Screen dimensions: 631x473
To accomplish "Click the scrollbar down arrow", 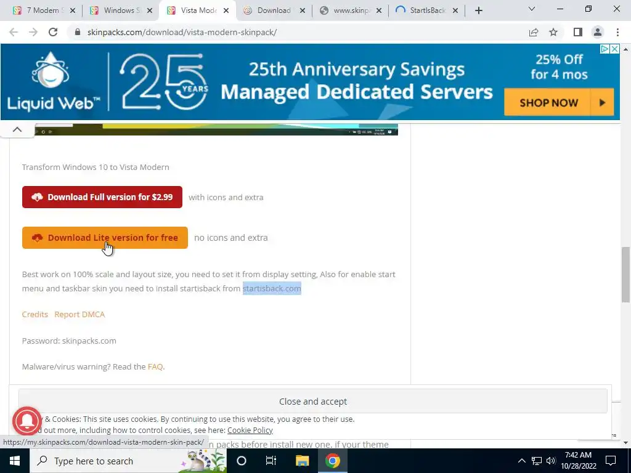I will tap(625, 443).
